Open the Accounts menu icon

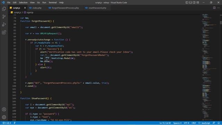tap(4, 109)
